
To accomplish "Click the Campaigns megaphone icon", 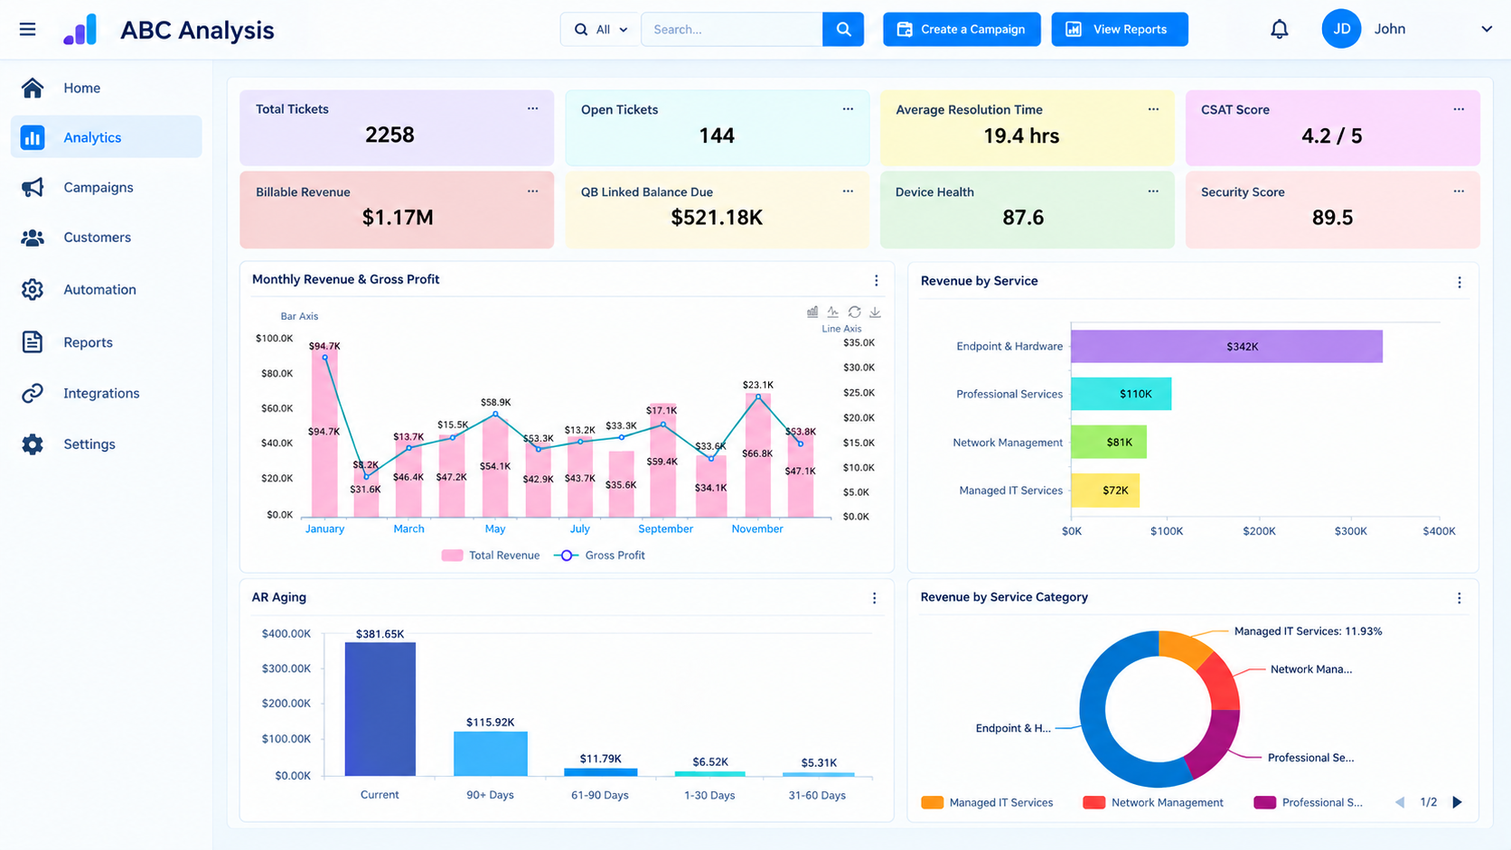I will pyautogui.click(x=33, y=187).
